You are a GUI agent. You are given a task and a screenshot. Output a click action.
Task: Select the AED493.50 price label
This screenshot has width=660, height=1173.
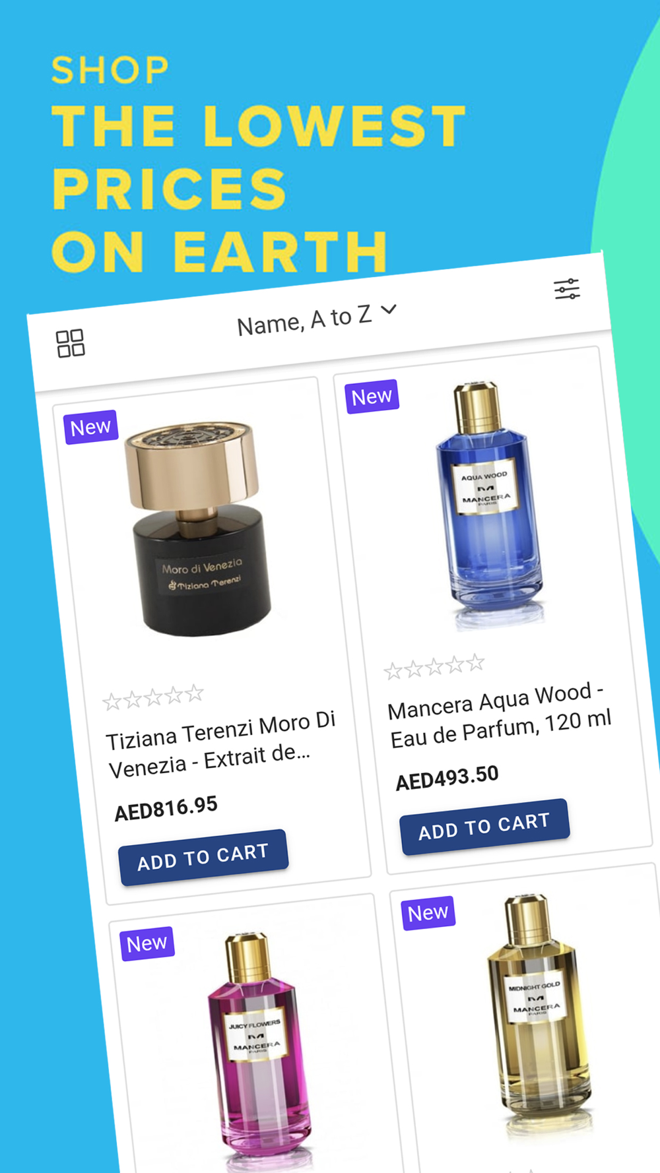point(447,778)
